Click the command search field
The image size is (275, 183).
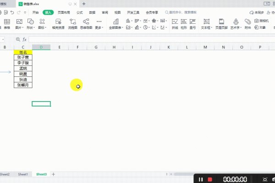click(181, 12)
